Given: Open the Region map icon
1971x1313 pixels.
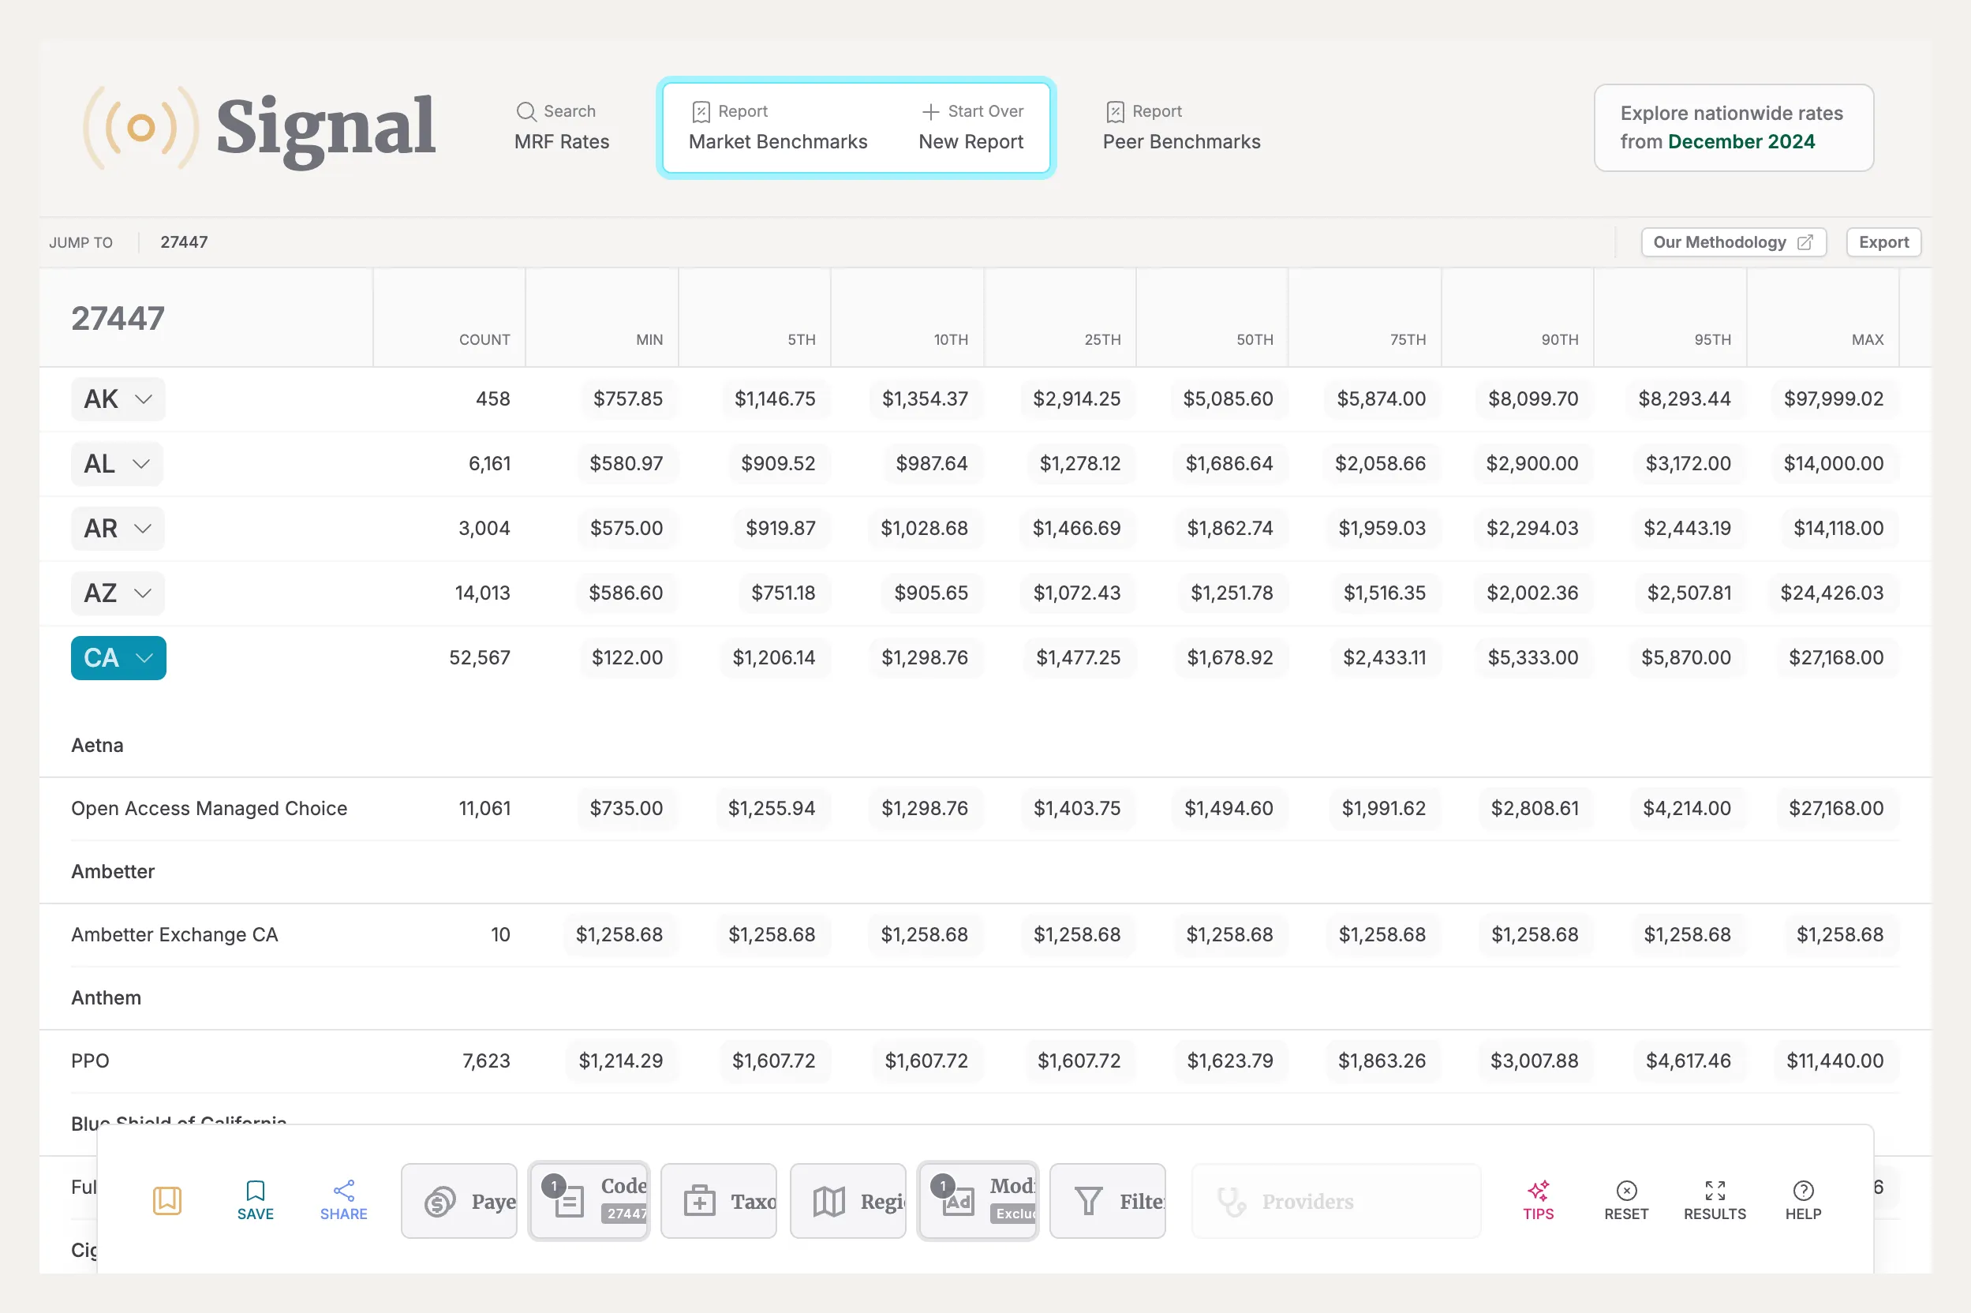Looking at the screenshot, I should tap(829, 1201).
